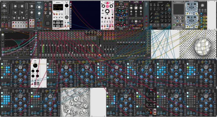Image resolution: width=217 pixels, height=117 pixels.
Task: Adjust the BassMaster crossover knob
Action: (4, 6)
